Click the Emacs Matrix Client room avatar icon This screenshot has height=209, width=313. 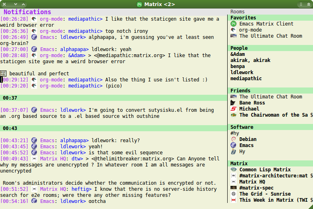(x=233, y=24)
